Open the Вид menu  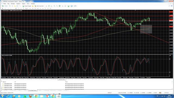8,4
